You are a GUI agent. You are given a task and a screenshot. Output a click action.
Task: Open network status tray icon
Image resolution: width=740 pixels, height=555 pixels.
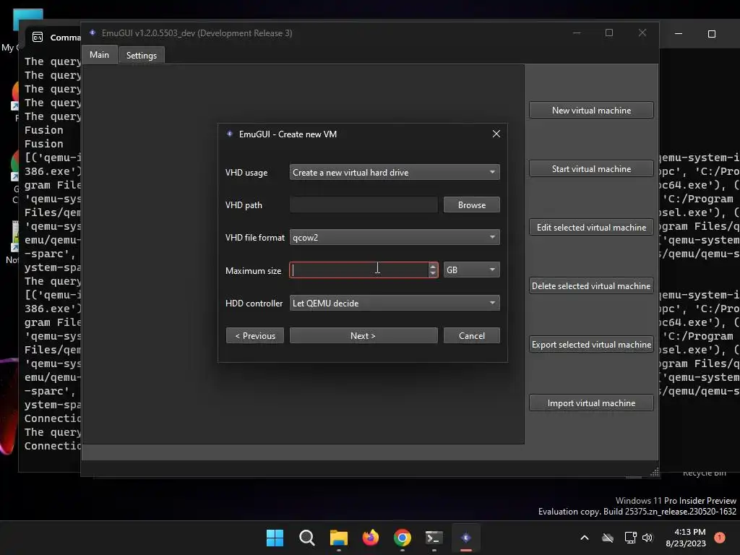(x=630, y=538)
